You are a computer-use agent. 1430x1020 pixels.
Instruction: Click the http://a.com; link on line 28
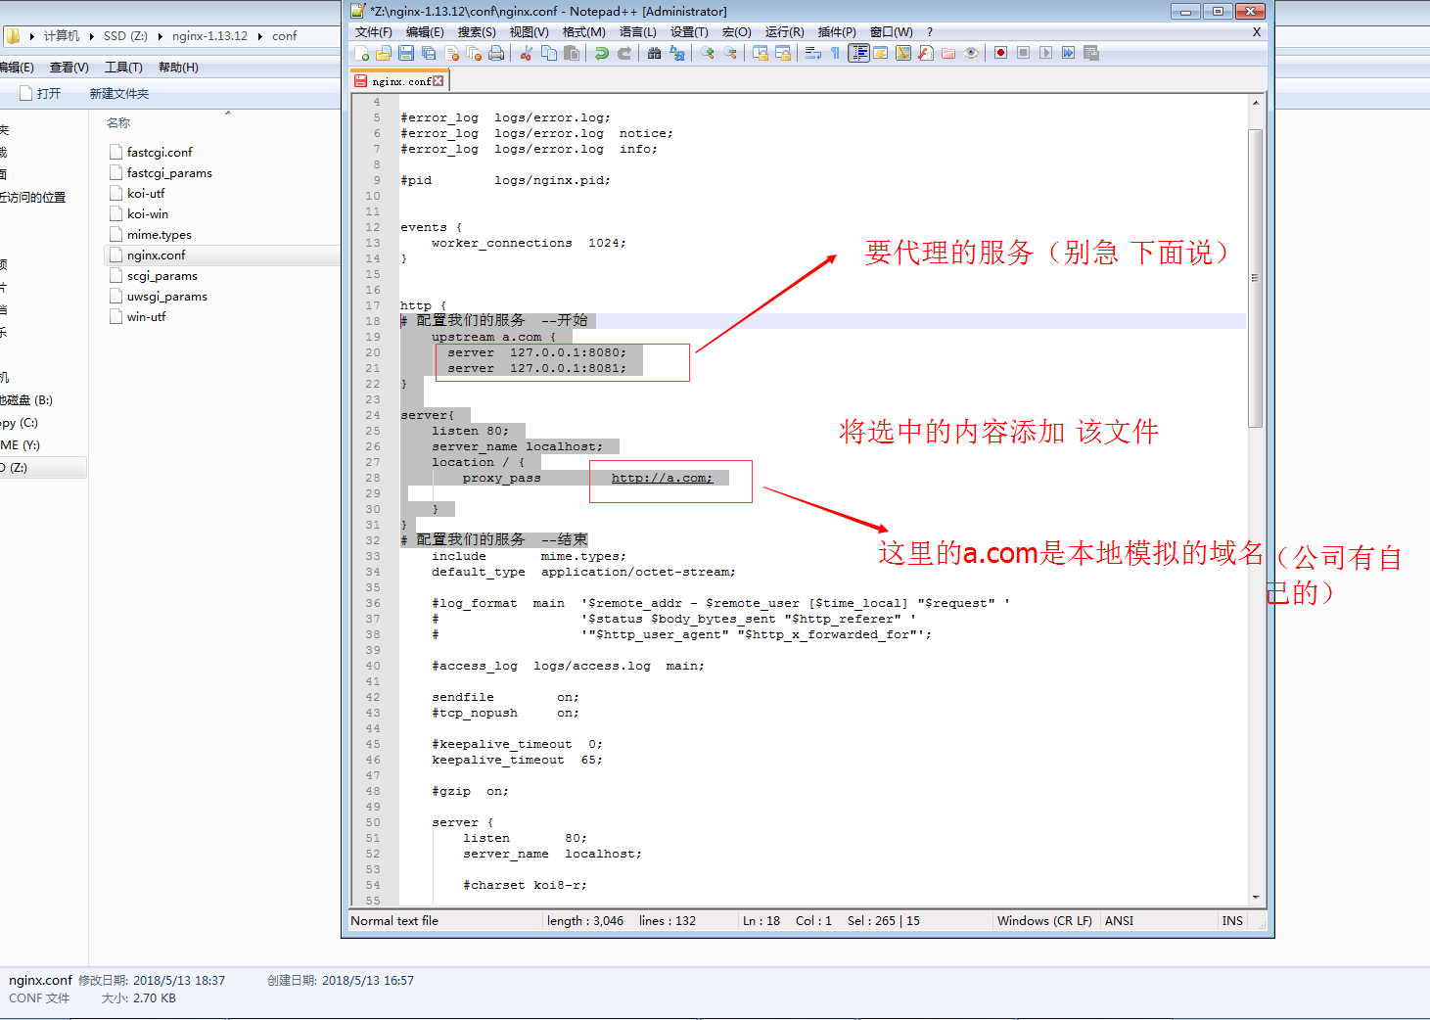point(663,478)
